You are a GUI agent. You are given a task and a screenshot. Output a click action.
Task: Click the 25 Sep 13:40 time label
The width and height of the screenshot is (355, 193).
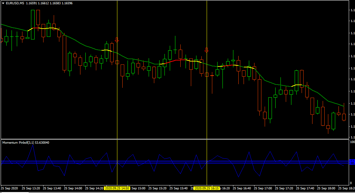tap(52, 188)
